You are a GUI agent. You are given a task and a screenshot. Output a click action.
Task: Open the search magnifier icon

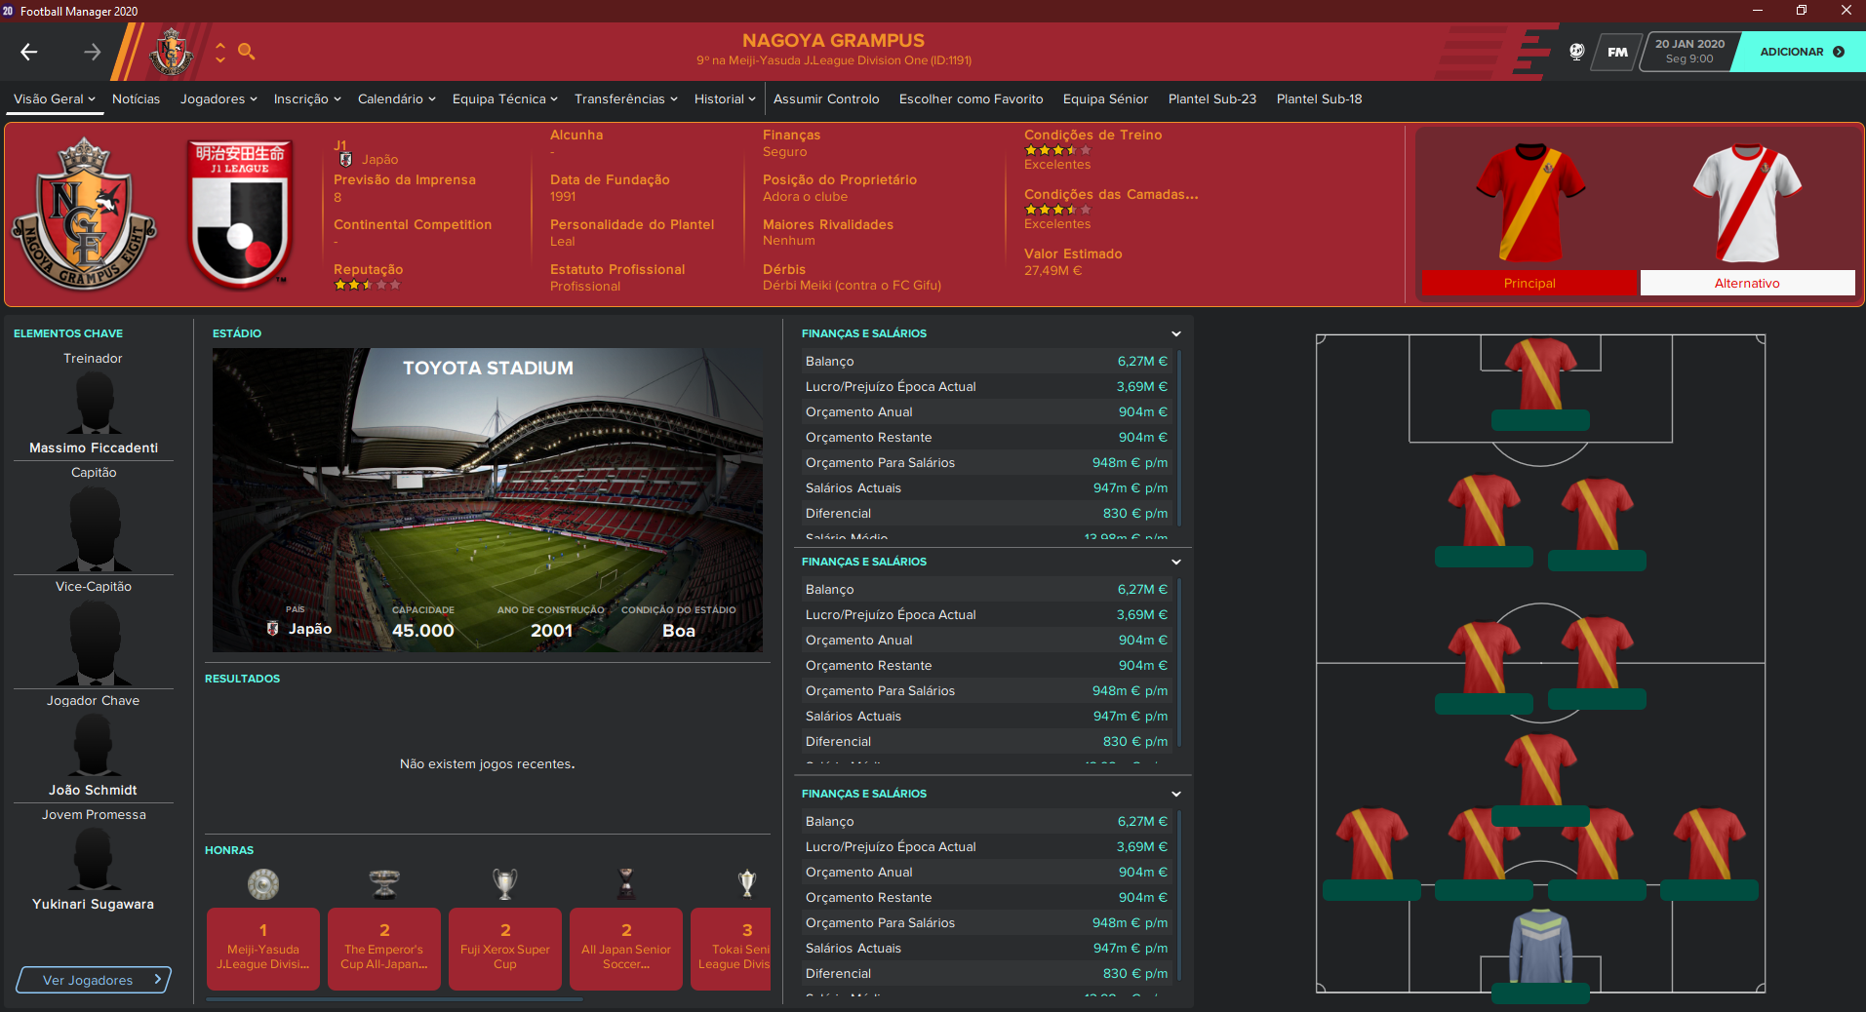click(x=247, y=52)
